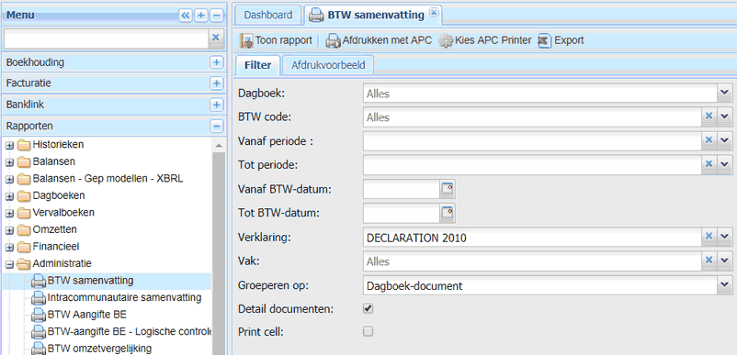Viewport: 737px width, 355px height.
Task: Select the Filter tab
Action: 257,65
